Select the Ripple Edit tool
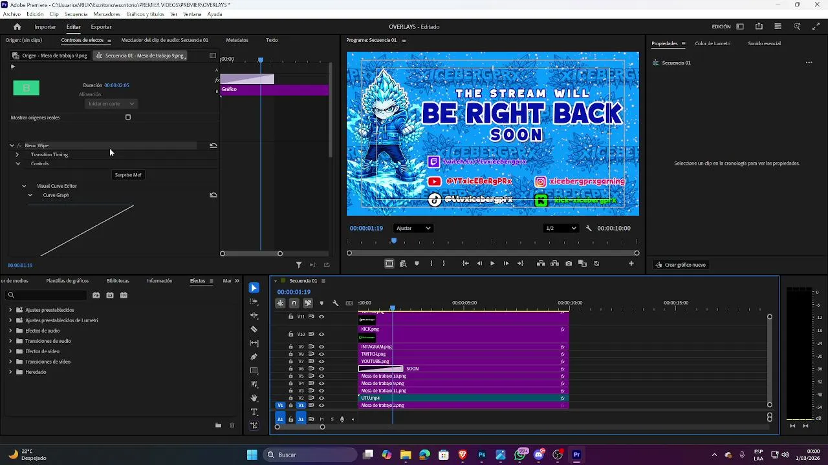828x465 pixels. (254, 315)
